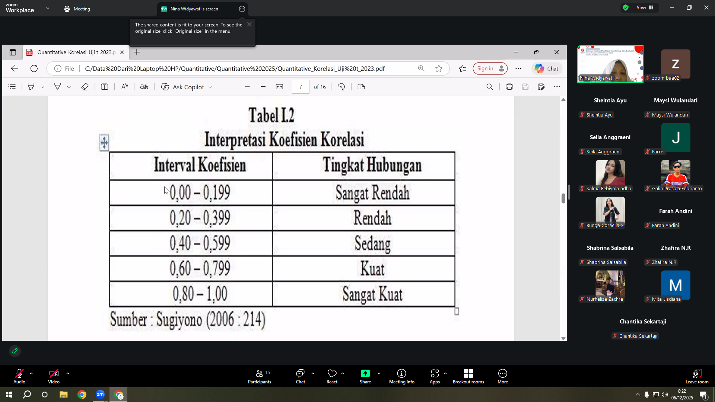
Task: Search within the PDF document
Action: pos(490,87)
